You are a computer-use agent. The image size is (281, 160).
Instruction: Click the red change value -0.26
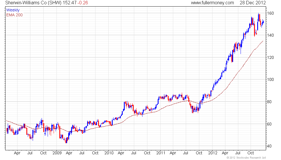tap(83, 3)
